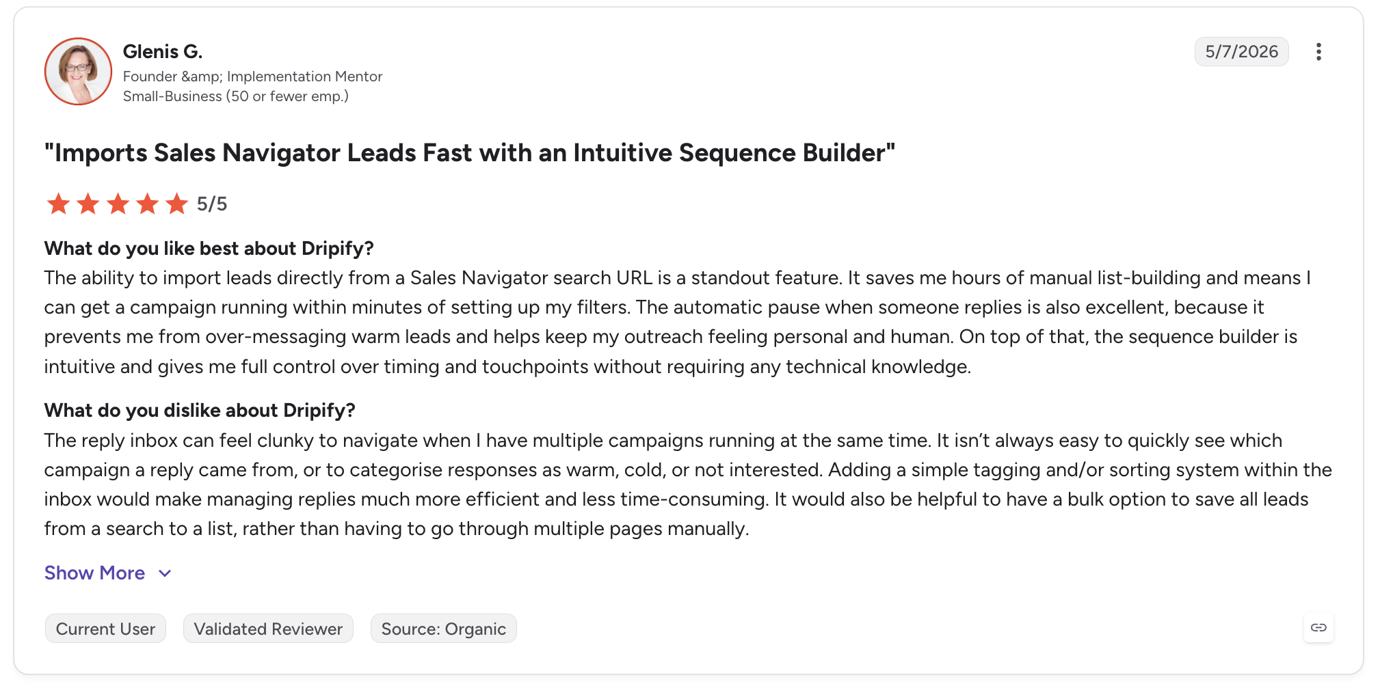1380x686 pixels.
Task: Copy review link via chain icon
Action: pos(1318,628)
